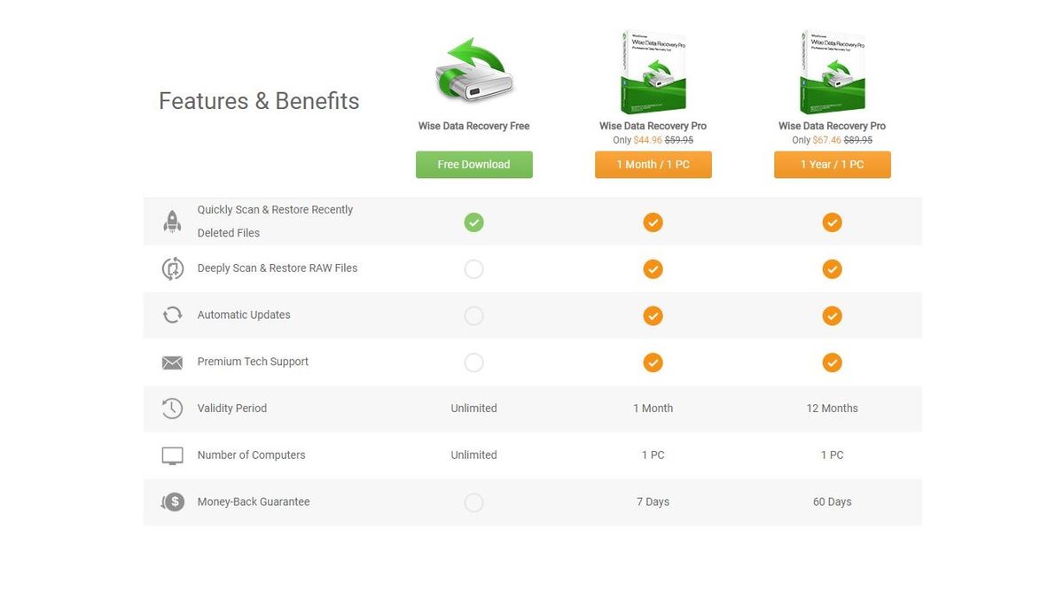Click the dollar coin icon for Money-Back Guarantee
This screenshot has width=1064, height=599.
(x=172, y=502)
